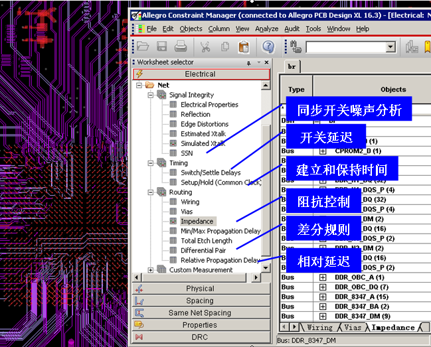Expand the DDR_8347_BA (2) bus row

click(323, 307)
